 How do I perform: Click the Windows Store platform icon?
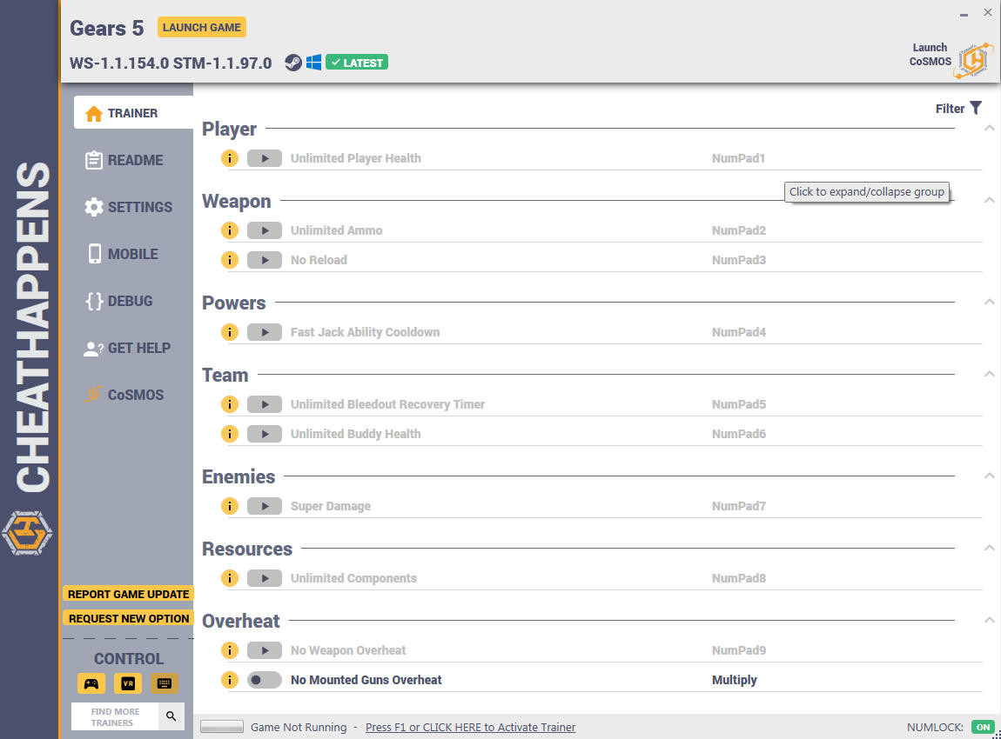313,63
